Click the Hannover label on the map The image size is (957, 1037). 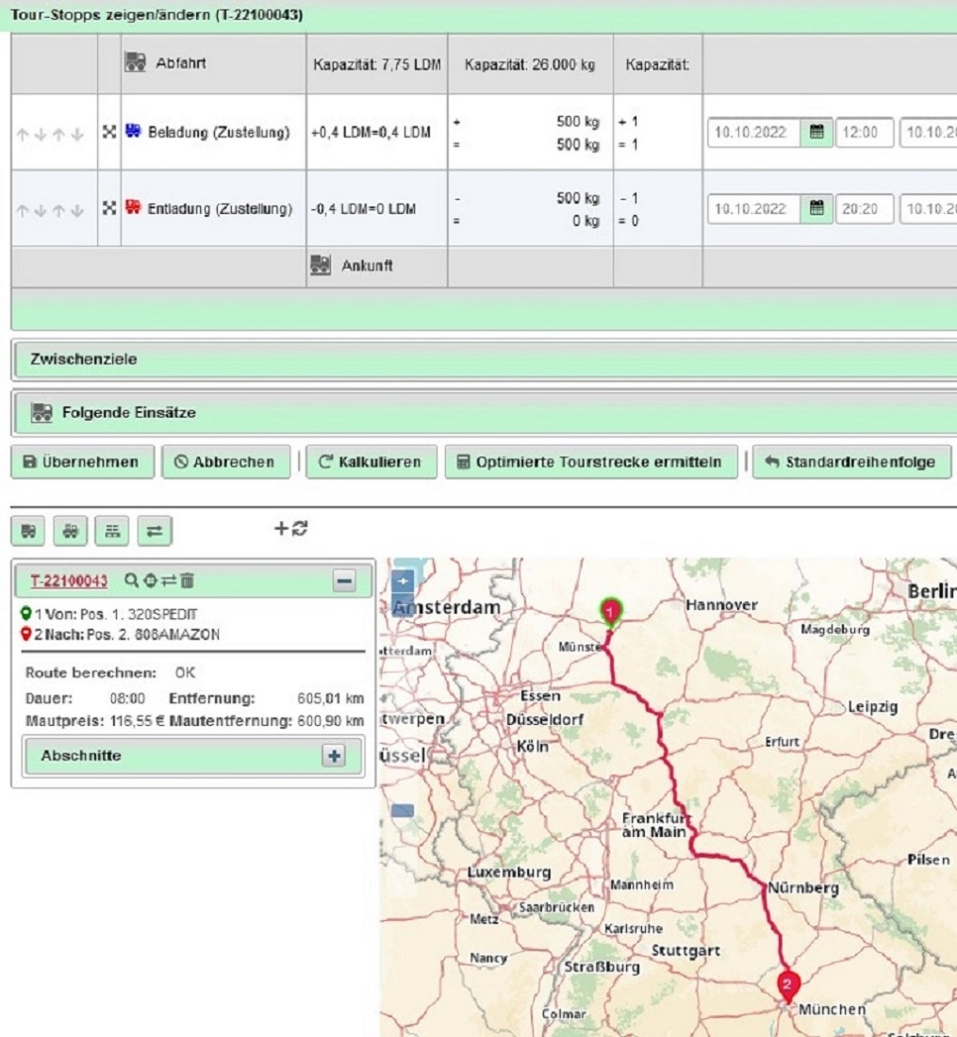[721, 604]
